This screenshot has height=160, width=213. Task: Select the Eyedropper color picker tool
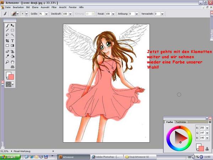click(7, 56)
